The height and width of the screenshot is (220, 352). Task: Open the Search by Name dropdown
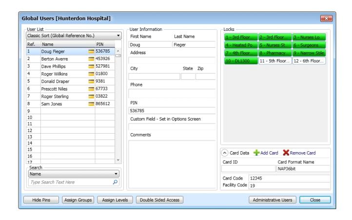74,174
